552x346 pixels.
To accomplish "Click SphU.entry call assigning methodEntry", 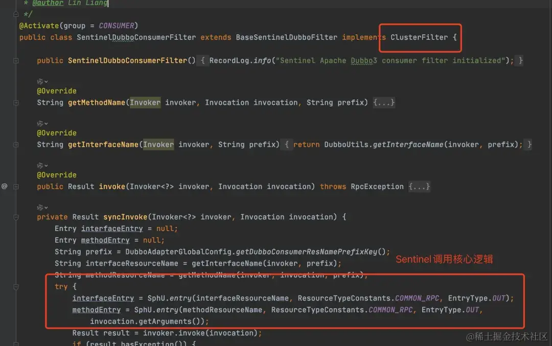I will pyautogui.click(x=156, y=310).
